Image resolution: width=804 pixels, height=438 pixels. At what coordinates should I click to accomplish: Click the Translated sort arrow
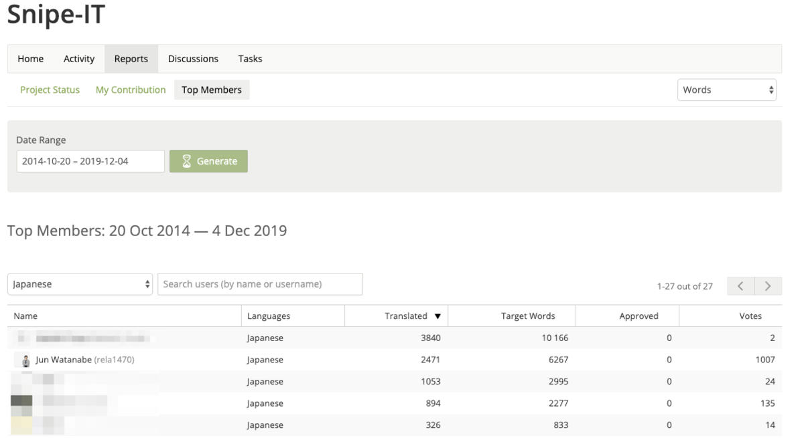(438, 316)
